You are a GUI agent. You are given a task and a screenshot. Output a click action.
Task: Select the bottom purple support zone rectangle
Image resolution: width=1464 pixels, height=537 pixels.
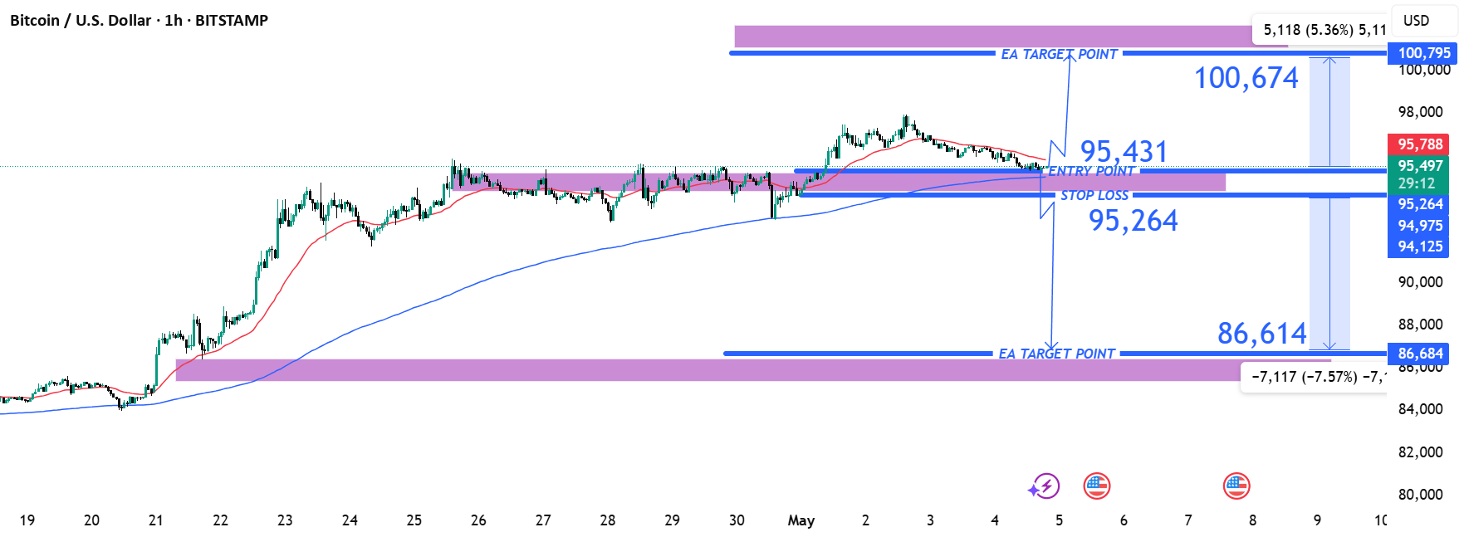753,370
